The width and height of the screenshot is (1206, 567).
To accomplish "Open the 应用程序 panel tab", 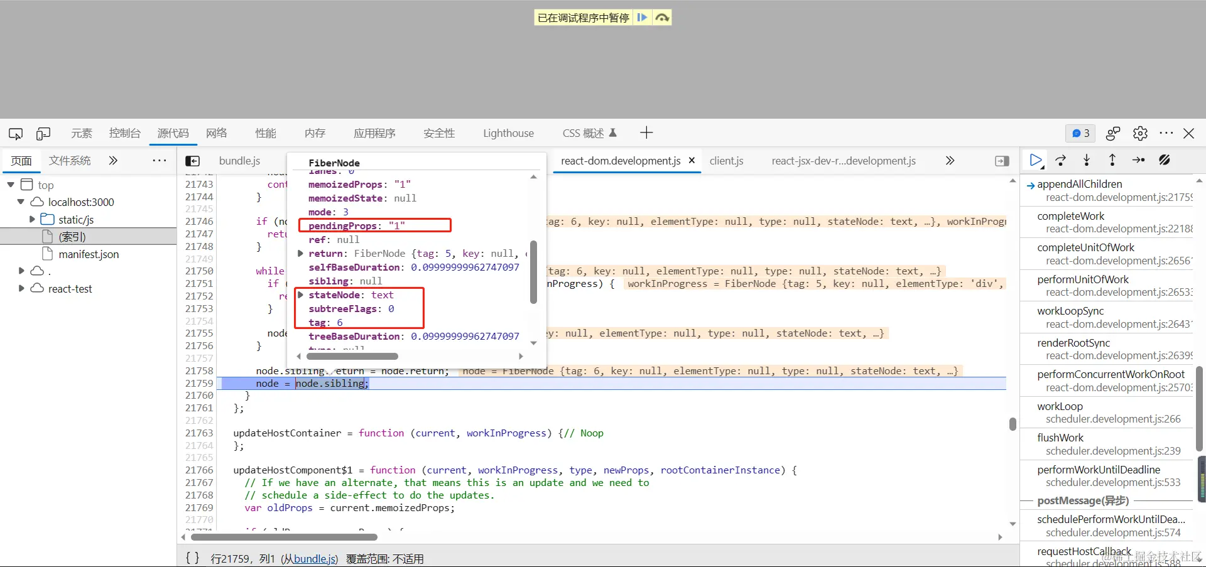I will point(374,133).
